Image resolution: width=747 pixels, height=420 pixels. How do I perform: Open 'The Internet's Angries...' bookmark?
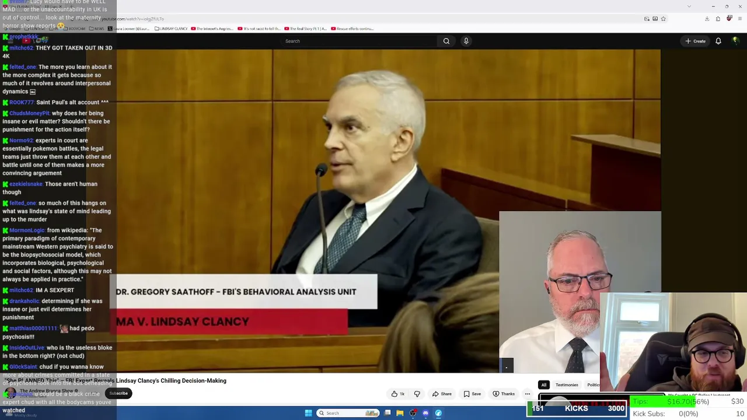click(212, 29)
